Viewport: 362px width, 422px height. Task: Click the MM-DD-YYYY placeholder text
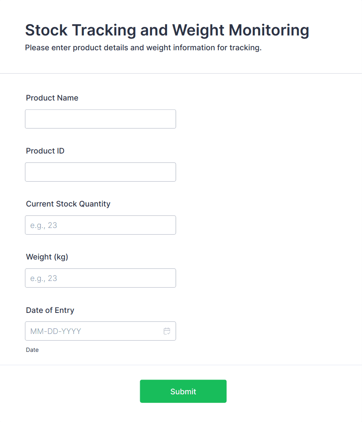coord(56,331)
